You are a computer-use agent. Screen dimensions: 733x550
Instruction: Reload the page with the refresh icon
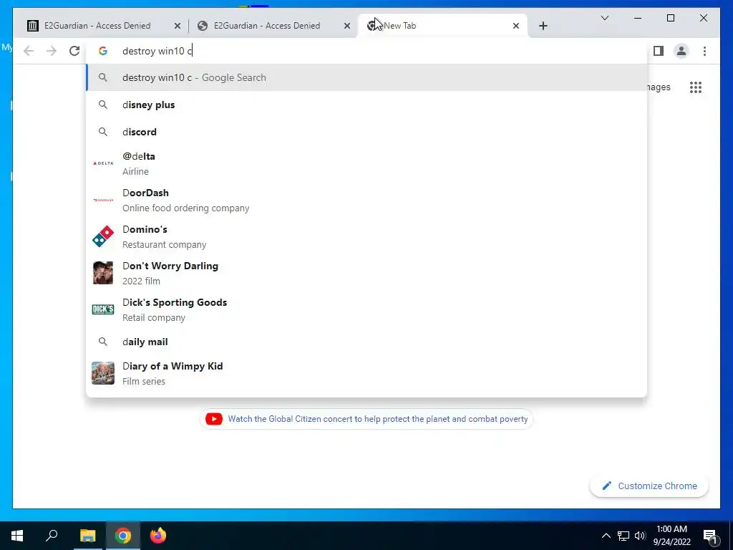[x=74, y=51]
